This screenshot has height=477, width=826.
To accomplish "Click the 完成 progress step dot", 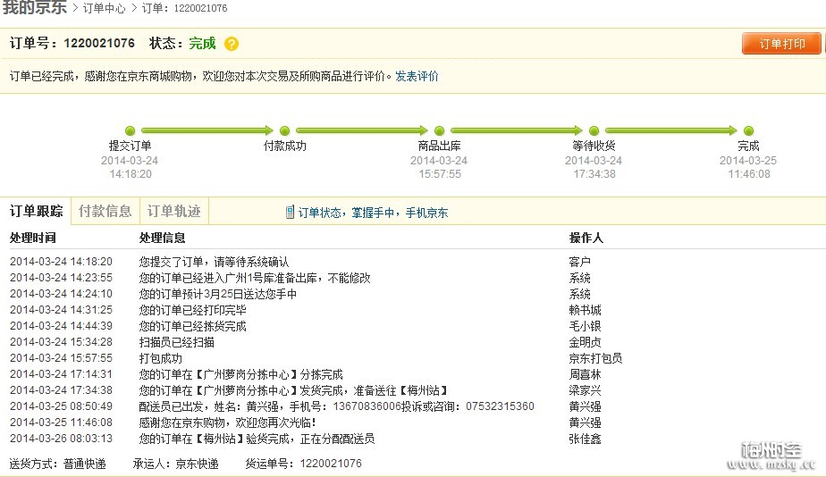I will 748,131.
